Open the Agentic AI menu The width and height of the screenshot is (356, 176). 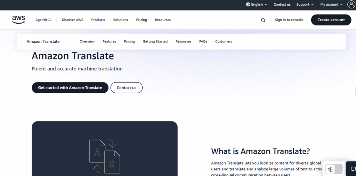click(x=43, y=20)
